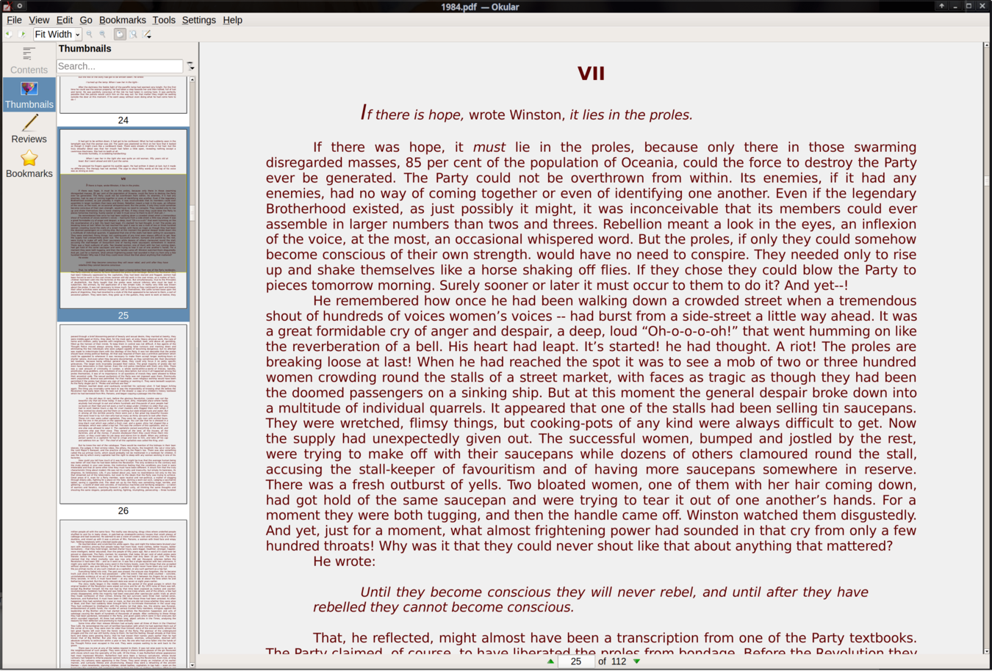Open the Help menu
The image size is (992, 671).
pyautogui.click(x=232, y=20)
